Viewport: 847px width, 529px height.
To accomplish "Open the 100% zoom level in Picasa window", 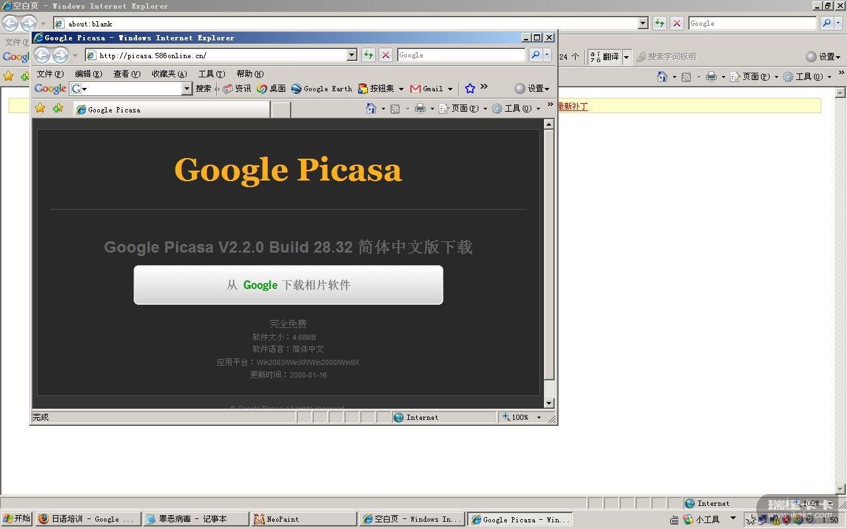I will [x=522, y=417].
